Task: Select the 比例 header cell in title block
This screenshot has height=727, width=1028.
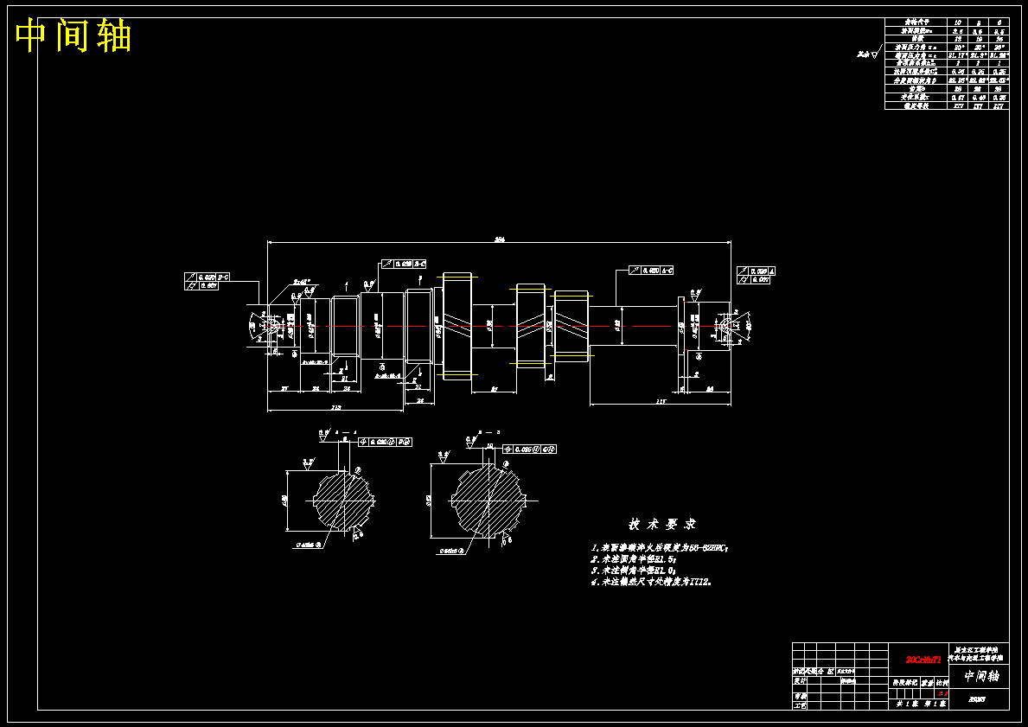Action: 942,682
